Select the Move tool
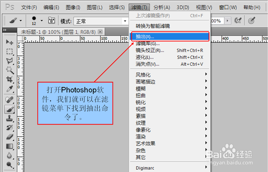 10,42
